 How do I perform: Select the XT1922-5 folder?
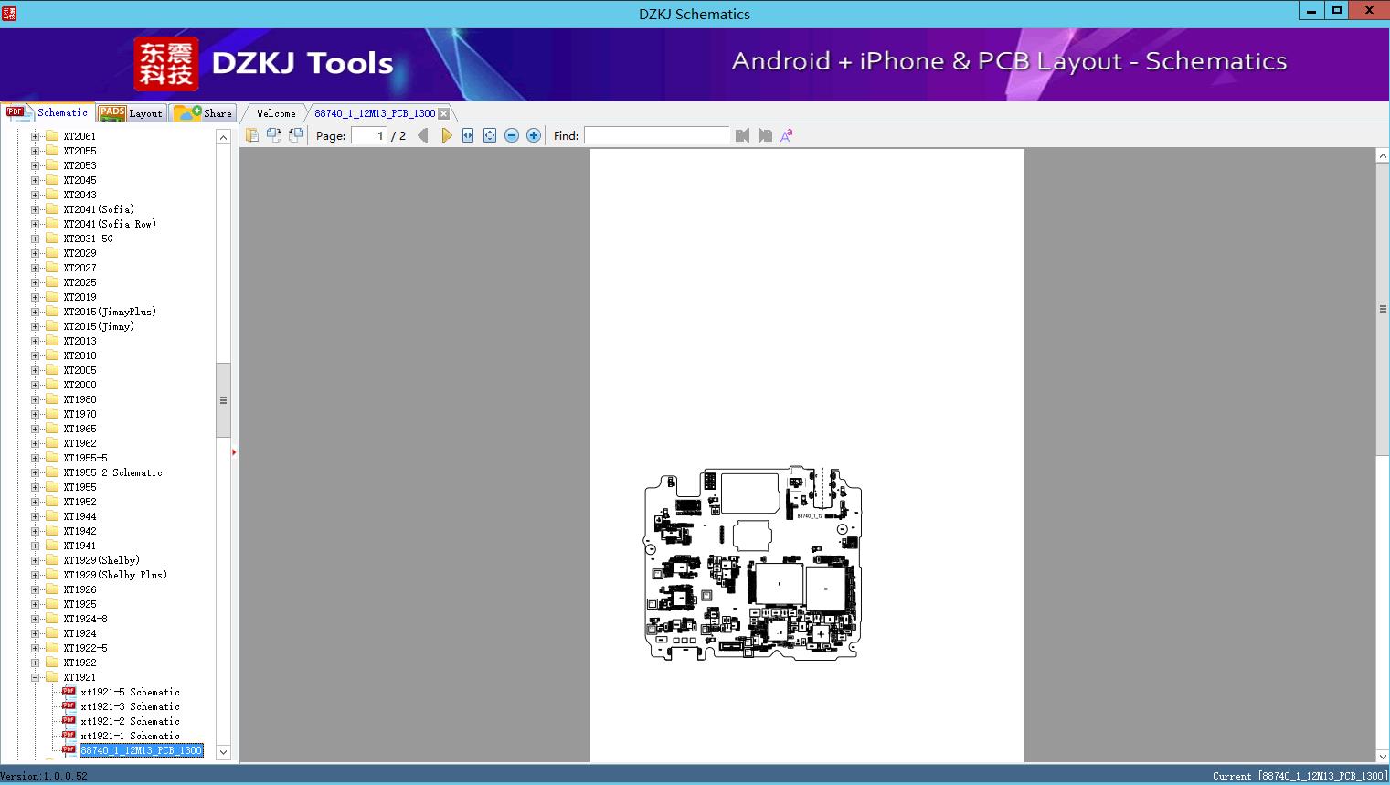(85, 648)
